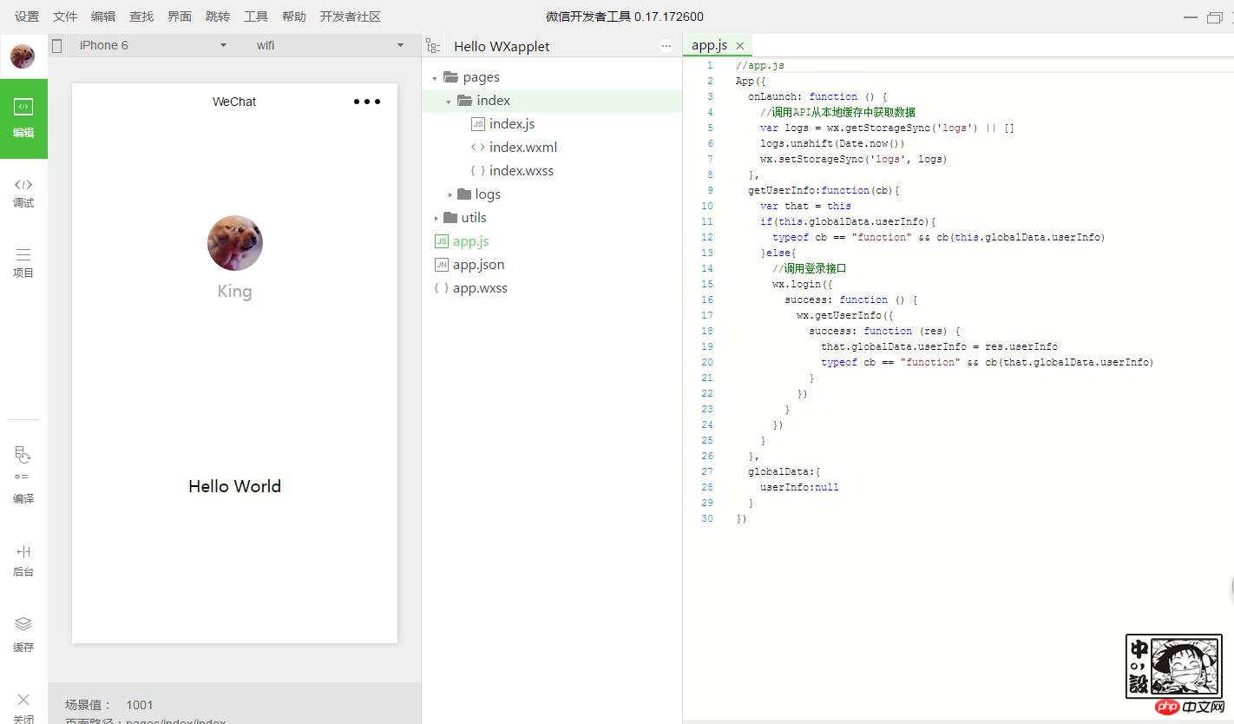Open the iPhone 6 device dropdown
The height and width of the screenshot is (724, 1234).
pos(152,45)
